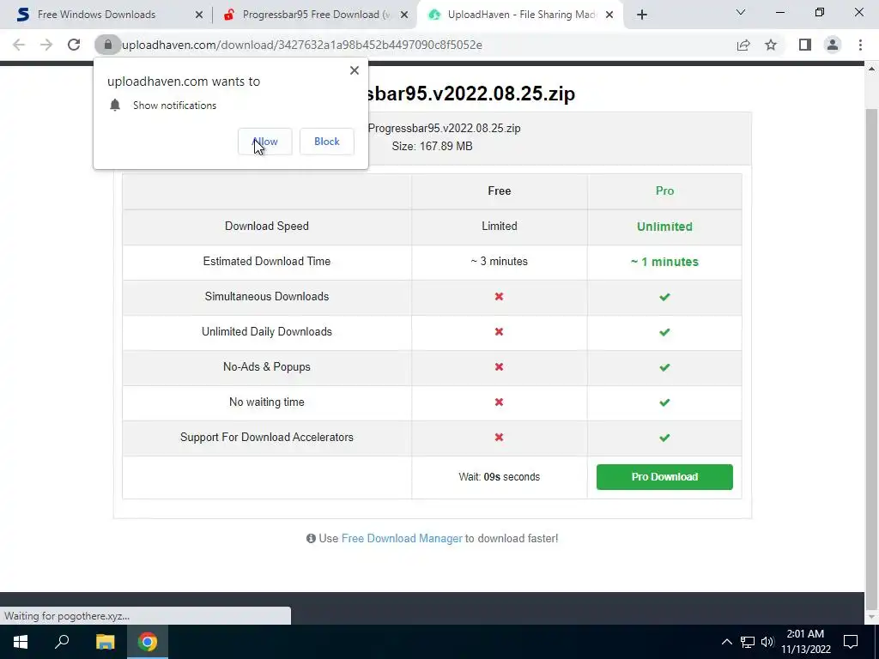Click the green Pro Download button

(x=664, y=477)
